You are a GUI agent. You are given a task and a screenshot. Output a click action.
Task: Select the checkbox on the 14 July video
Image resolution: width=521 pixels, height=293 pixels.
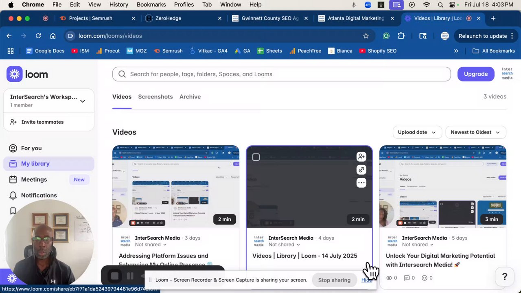(256, 157)
